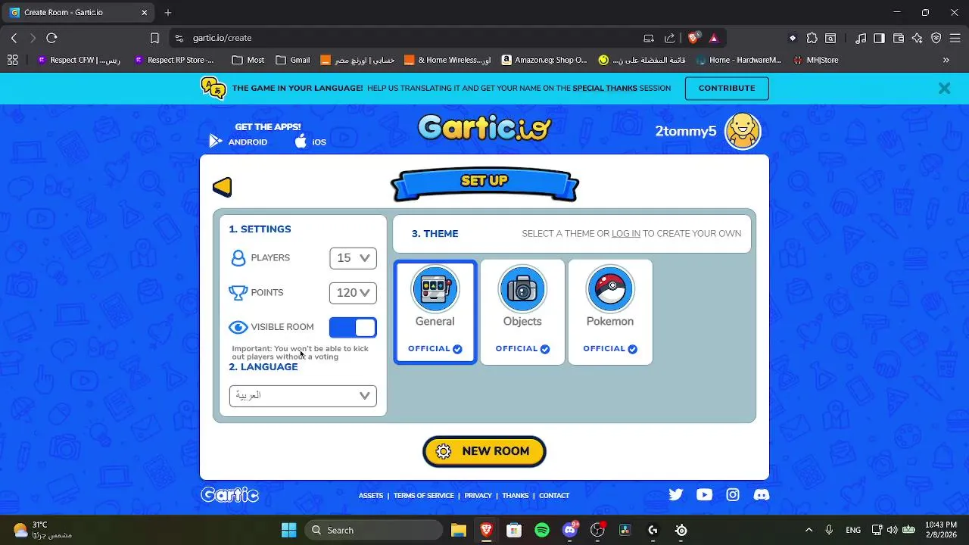
Task: Click the user avatar next to 2tommy5
Action: (743, 131)
